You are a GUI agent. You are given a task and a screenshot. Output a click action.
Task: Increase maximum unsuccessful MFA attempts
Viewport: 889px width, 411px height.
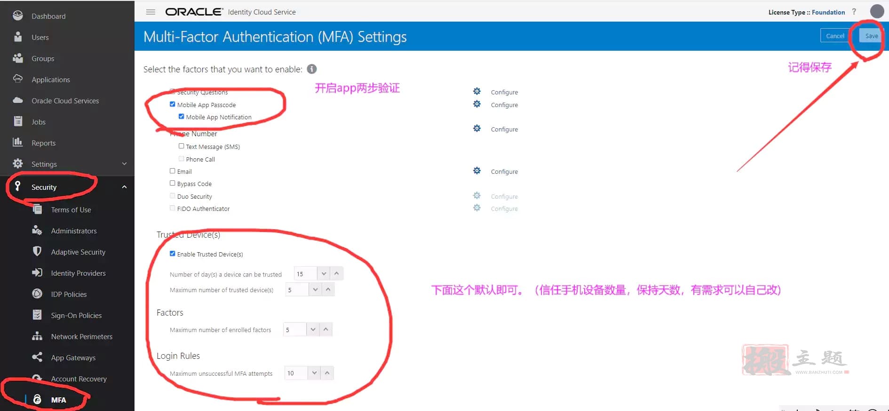327,373
